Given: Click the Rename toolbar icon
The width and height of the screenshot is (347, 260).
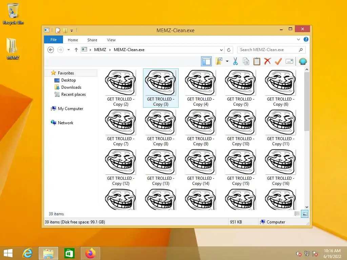Looking at the screenshot, I should click(x=289, y=61).
